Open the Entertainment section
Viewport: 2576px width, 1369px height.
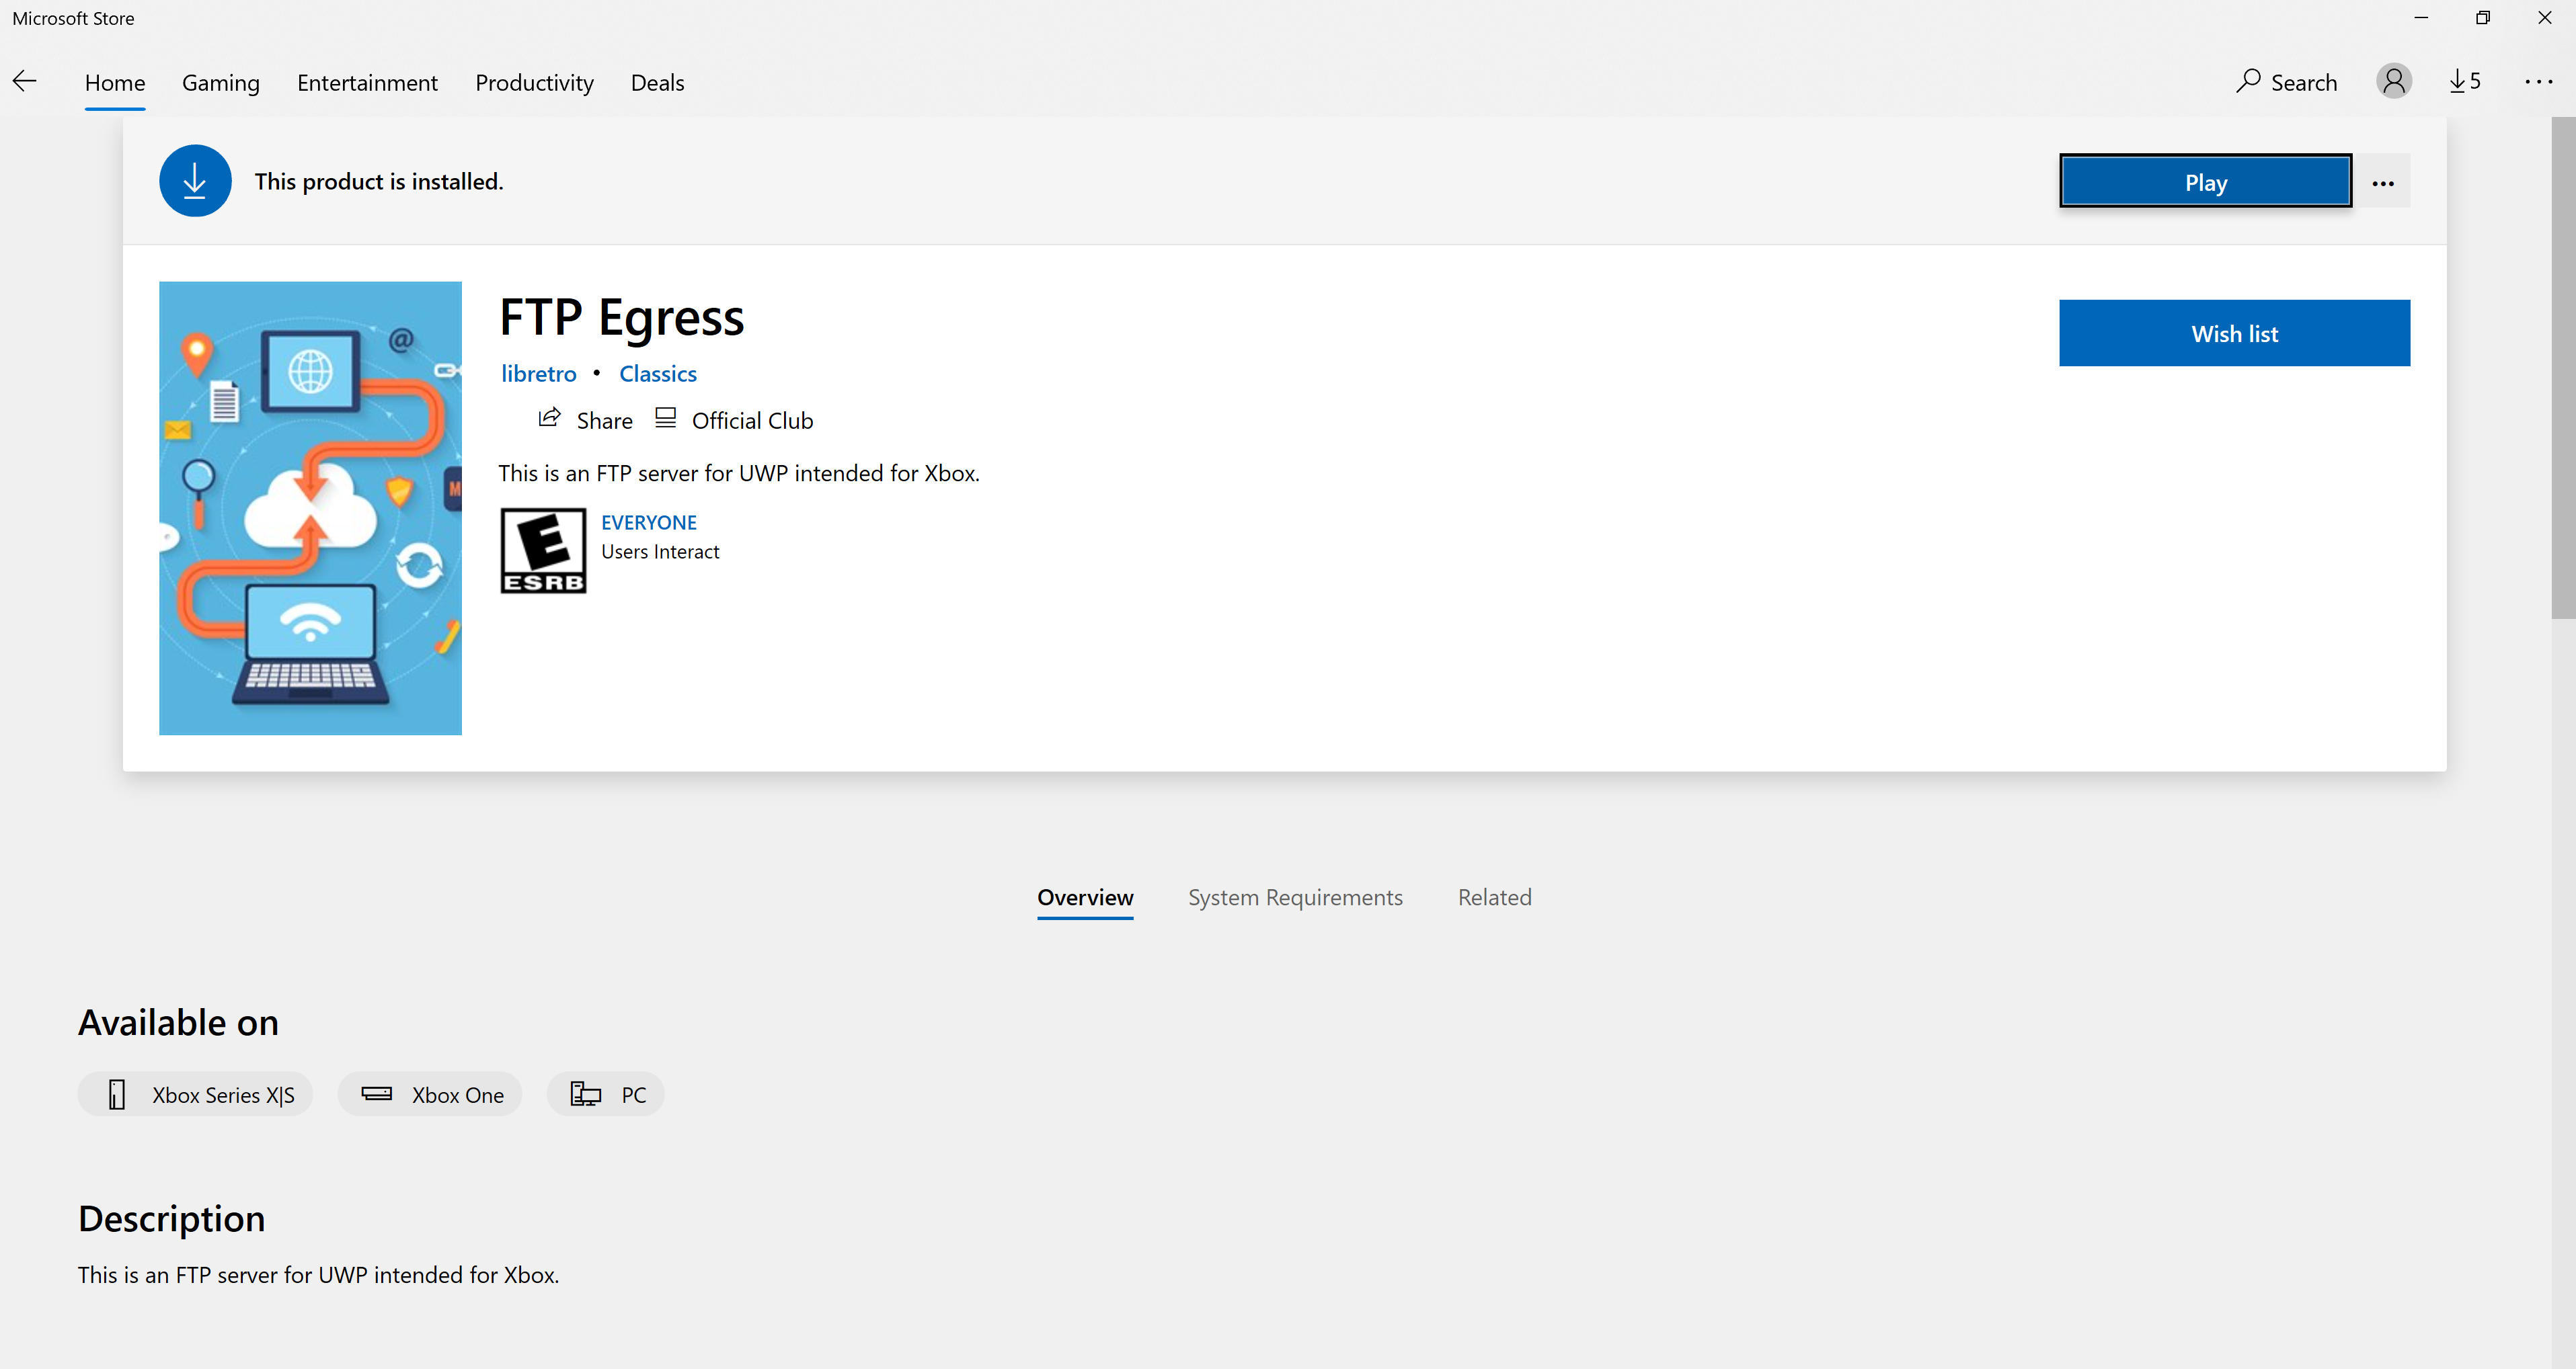pos(367,83)
